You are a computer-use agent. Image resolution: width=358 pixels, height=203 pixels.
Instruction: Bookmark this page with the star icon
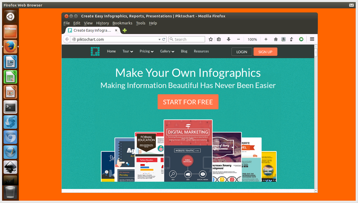211,39
